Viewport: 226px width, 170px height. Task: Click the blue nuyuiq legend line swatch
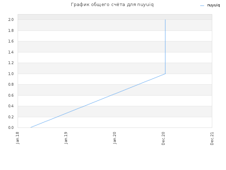click(x=202, y=6)
